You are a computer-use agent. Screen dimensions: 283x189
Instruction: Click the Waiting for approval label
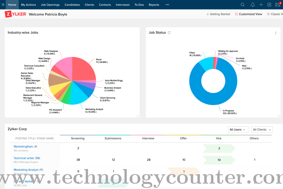point(228,53)
